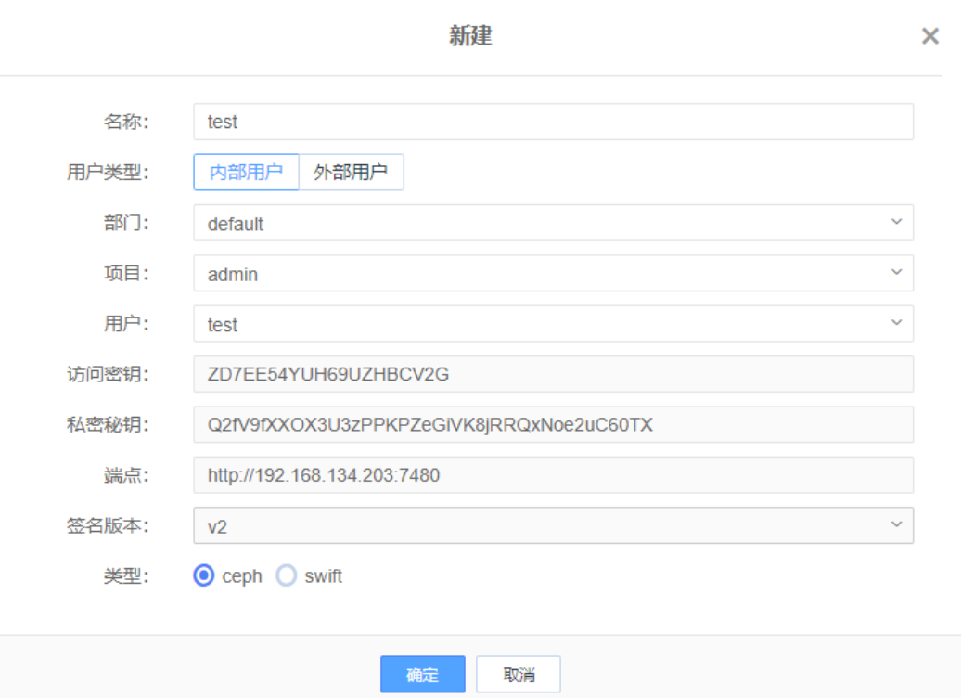Viewport: 961px width, 698px height.
Task: Click the 端点 label
Action: (x=126, y=474)
